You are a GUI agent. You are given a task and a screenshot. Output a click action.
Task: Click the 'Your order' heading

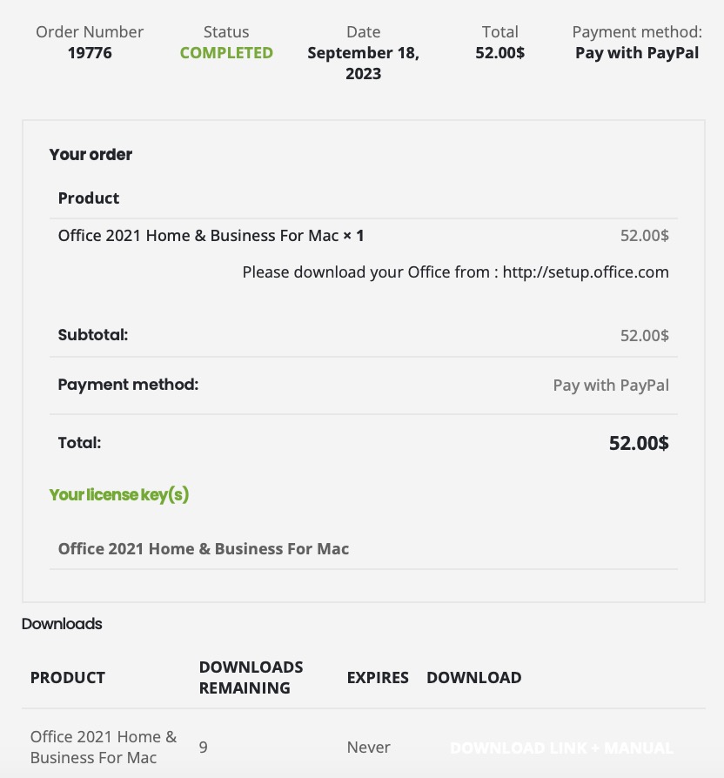pos(90,155)
